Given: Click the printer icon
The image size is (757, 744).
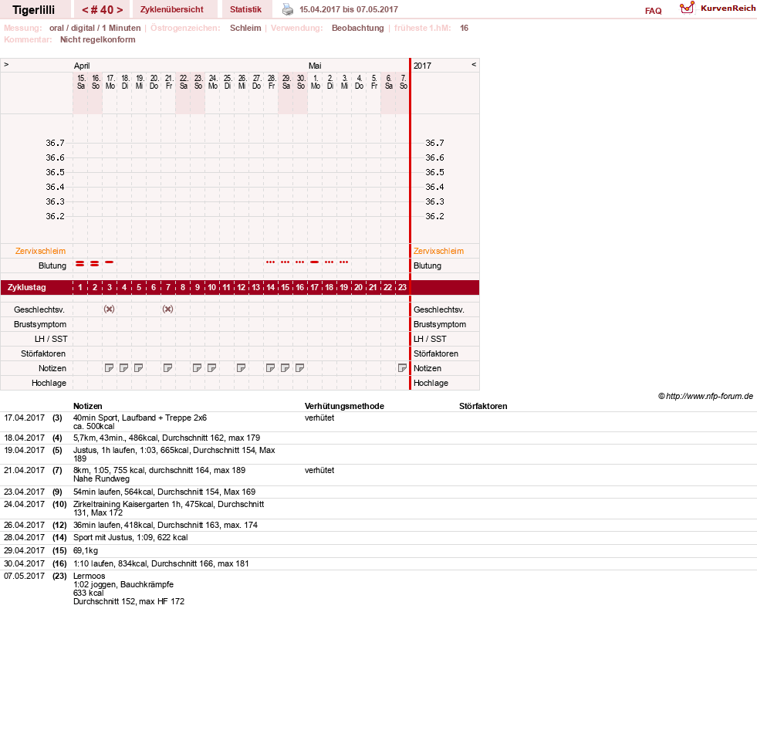Looking at the screenshot, I should tap(287, 9).
